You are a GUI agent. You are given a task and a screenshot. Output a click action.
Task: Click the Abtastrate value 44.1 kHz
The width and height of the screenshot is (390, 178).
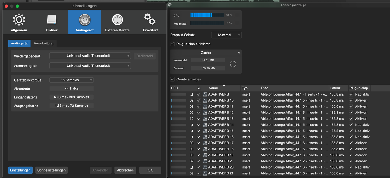click(72, 89)
